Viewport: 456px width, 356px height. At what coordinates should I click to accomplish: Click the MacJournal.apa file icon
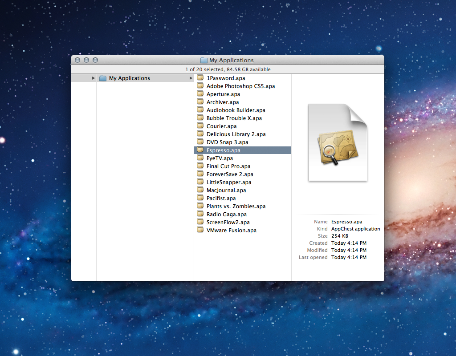[x=200, y=190]
